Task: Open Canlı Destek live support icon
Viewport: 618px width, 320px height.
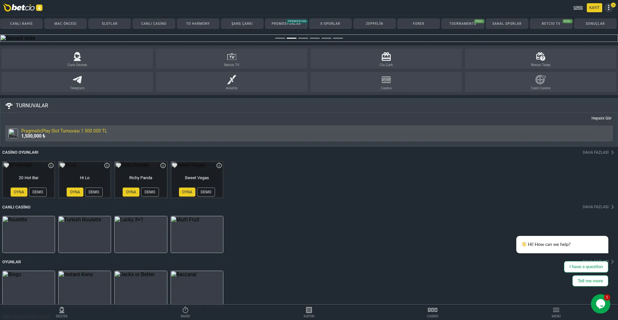Action: [77, 57]
